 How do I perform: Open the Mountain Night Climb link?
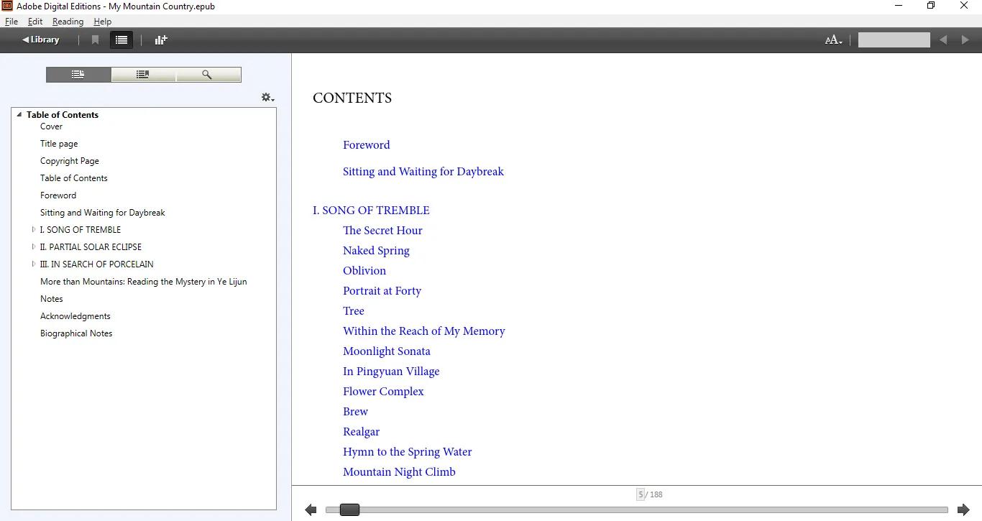(x=399, y=472)
